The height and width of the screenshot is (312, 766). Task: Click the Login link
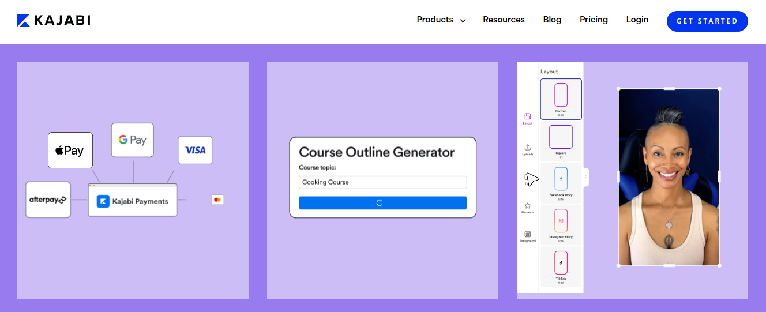637,20
